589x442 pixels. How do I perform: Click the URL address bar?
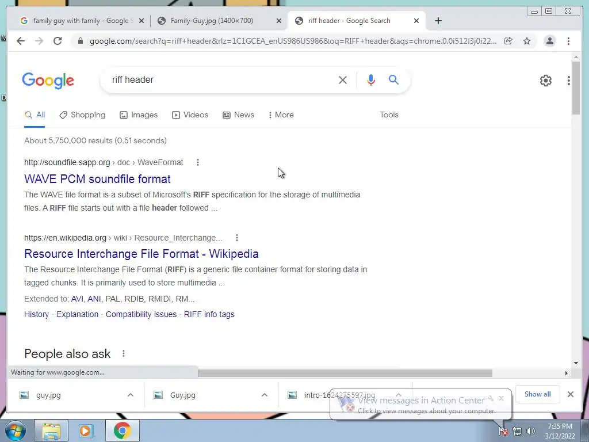pyautogui.click(x=293, y=41)
